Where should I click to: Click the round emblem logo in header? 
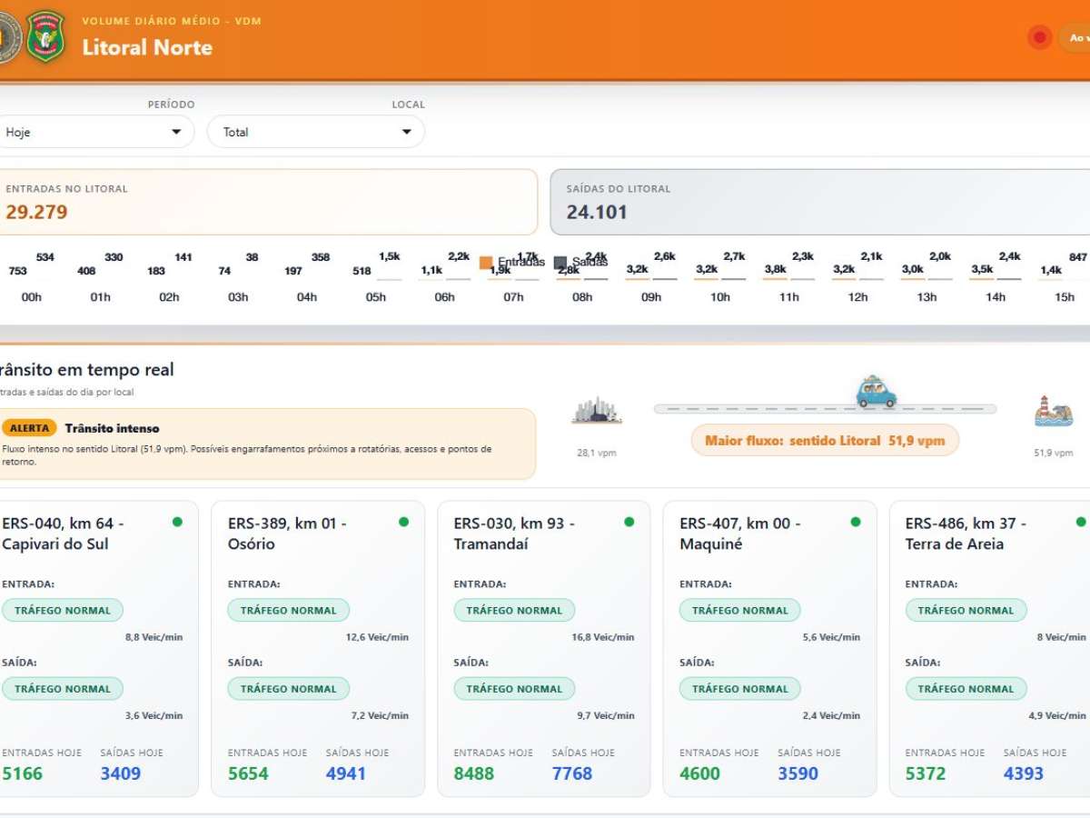(x=8, y=37)
